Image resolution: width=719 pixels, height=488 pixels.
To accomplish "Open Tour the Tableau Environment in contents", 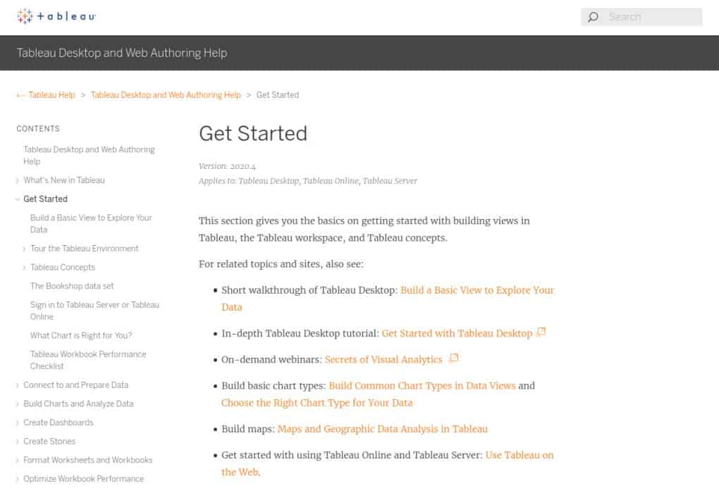I will pos(85,249).
